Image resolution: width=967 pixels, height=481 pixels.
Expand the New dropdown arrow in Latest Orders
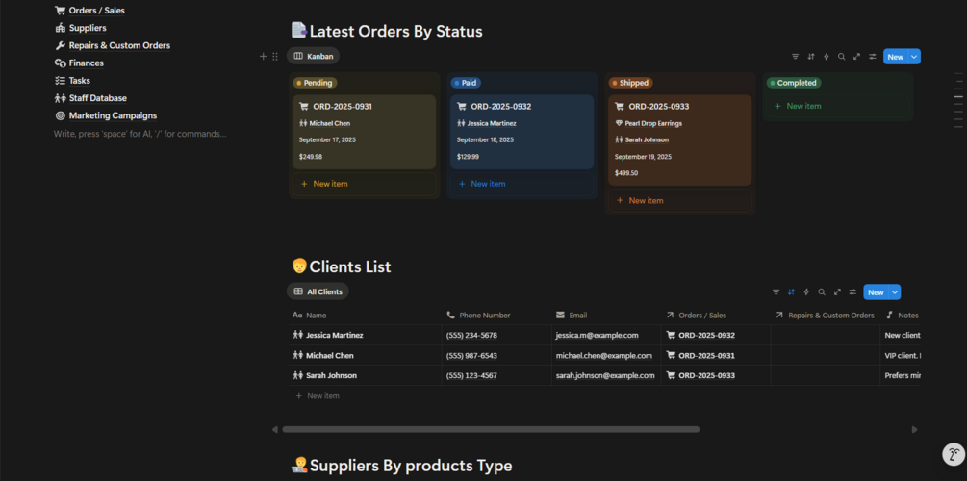pos(914,57)
